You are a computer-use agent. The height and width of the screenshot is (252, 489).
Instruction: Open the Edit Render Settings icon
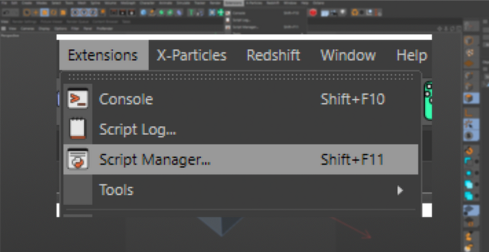pos(132,12)
